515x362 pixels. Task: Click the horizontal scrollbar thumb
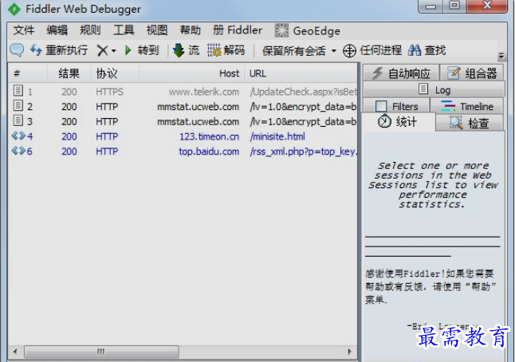[101, 352]
